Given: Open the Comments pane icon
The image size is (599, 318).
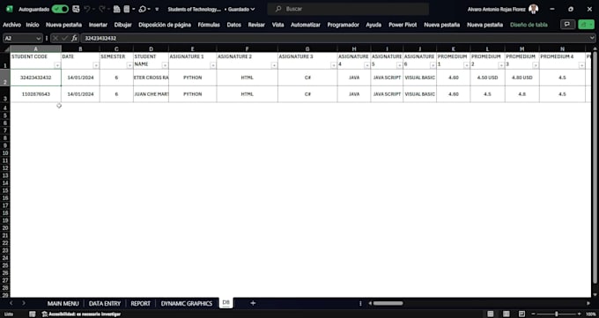Looking at the screenshot, I should (x=567, y=25).
